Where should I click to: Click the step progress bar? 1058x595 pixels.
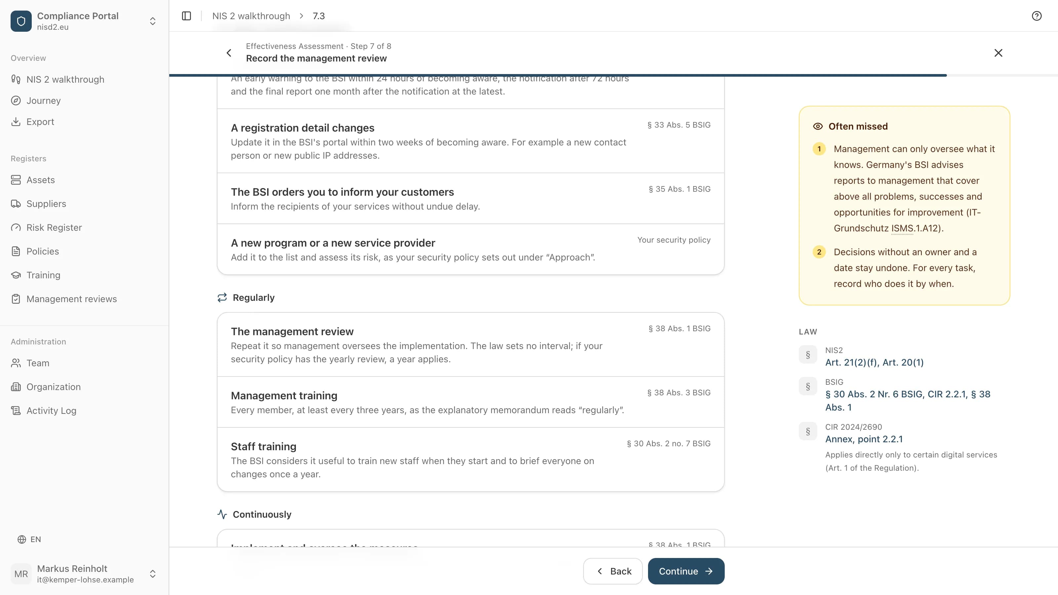point(613,75)
